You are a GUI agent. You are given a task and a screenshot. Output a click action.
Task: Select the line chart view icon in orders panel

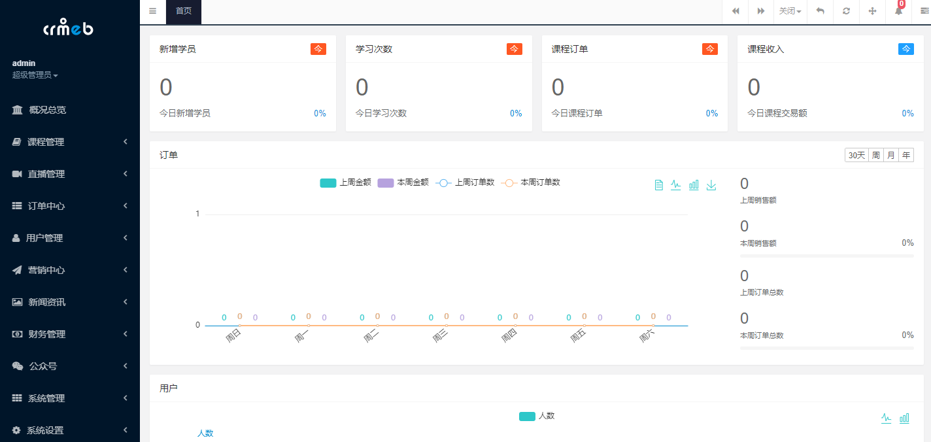[675, 184]
